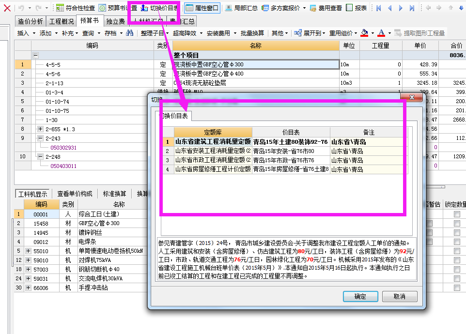Image resolution: width=466 pixels, height=334 pixels.
Task: Open 局部汇总 partial summary
Action: [241, 8]
